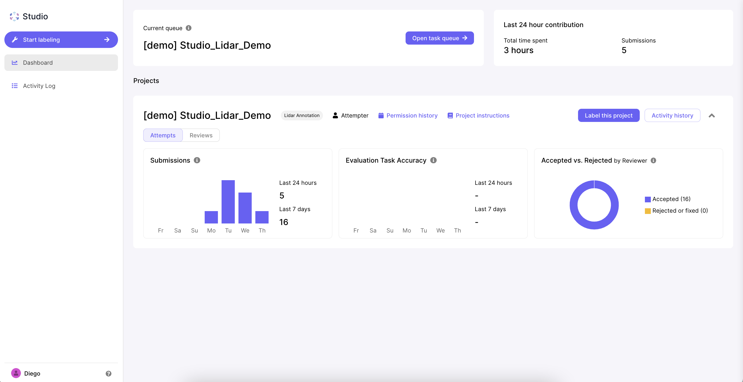The height and width of the screenshot is (382, 743).
Task: Click Open task queue button
Action: tap(439, 38)
